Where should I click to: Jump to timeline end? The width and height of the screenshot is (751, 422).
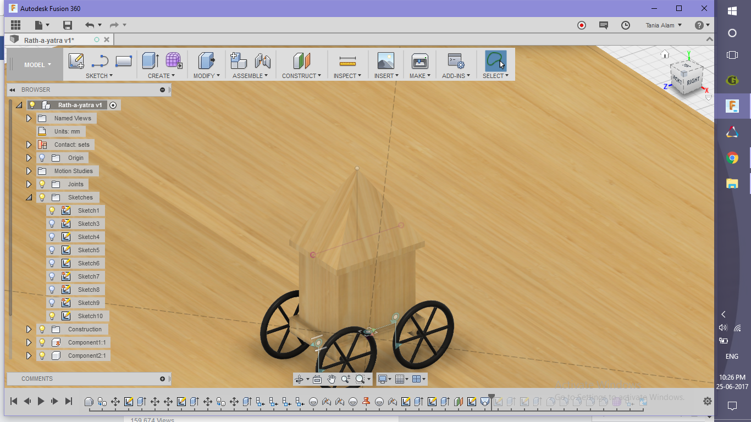pyautogui.click(x=69, y=402)
